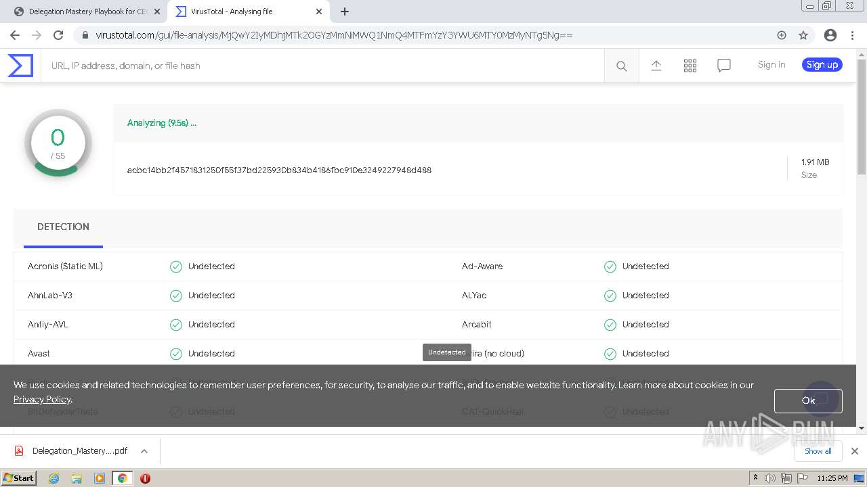Open a new browser tab
This screenshot has width=867, height=487.
pos(345,11)
